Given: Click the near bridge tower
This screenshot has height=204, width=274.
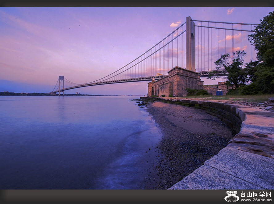Looking at the screenshot, I should 190,45.
